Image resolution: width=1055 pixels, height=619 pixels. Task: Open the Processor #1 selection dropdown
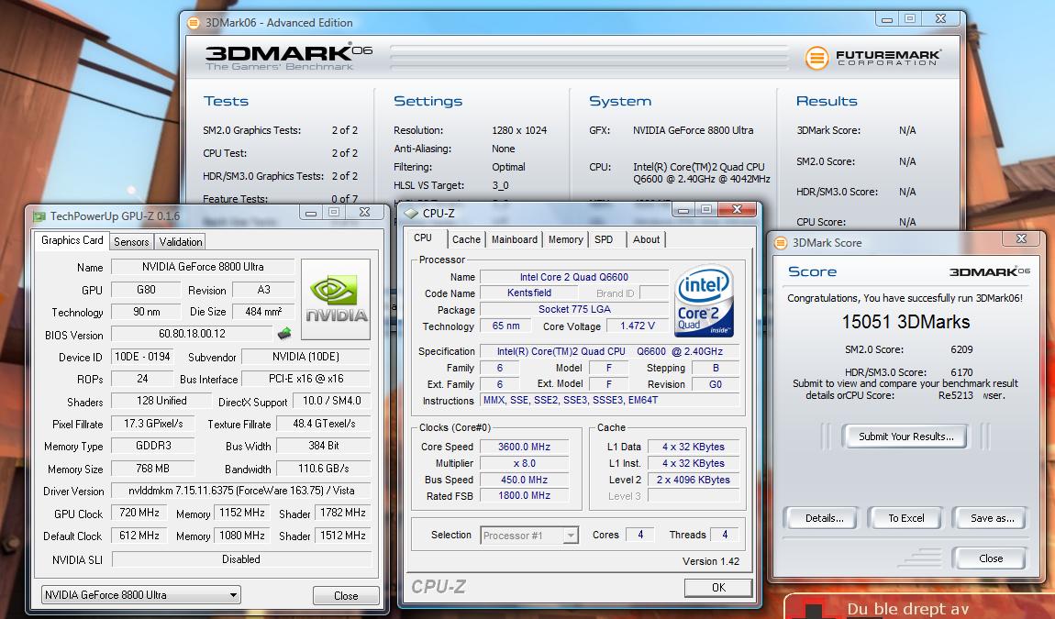point(529,536)
